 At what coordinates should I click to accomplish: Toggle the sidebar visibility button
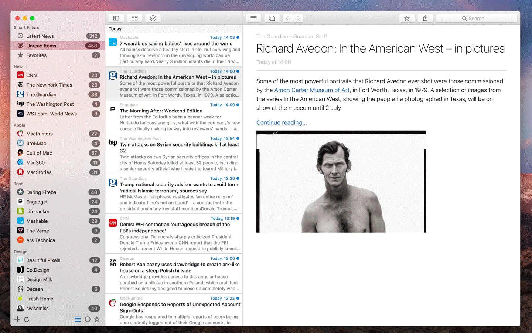coord(116,18)
